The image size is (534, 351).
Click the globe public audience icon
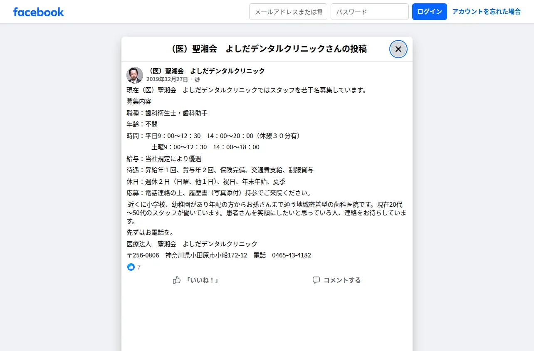click(x=197, y=79)
